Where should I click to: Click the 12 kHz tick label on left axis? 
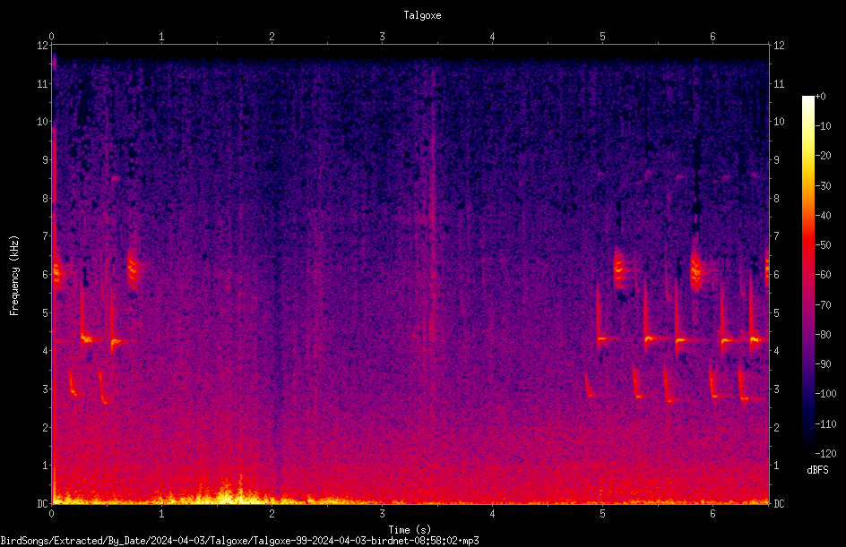click(43, 46)
